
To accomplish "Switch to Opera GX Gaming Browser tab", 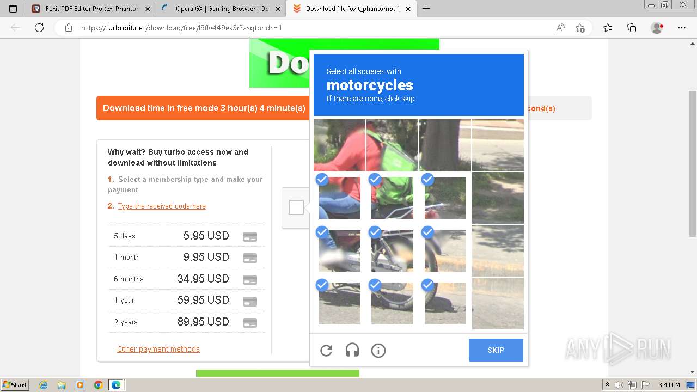I will 222,9.
